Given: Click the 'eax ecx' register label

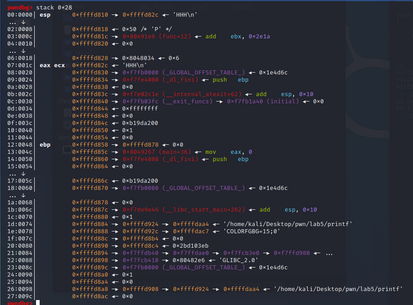Looking at the screenshot, I should (x=52, y=65).
